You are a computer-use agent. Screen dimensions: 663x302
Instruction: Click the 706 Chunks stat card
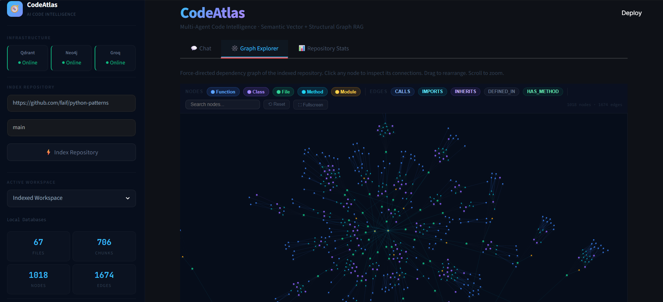coord(104,246)
